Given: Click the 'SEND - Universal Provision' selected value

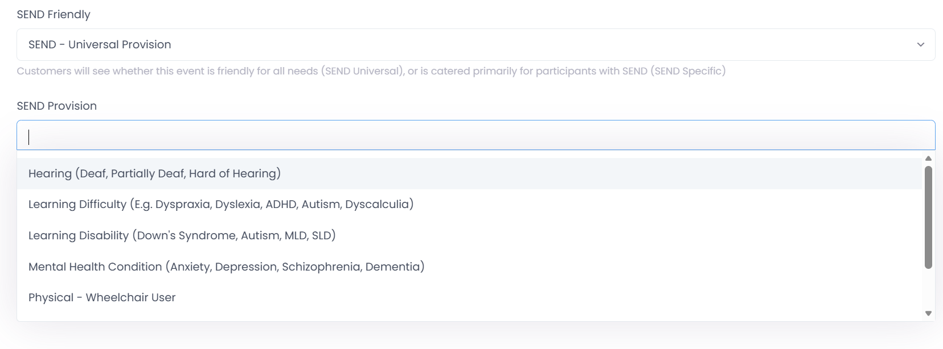Looking at the screenshot, I should 100,44.
